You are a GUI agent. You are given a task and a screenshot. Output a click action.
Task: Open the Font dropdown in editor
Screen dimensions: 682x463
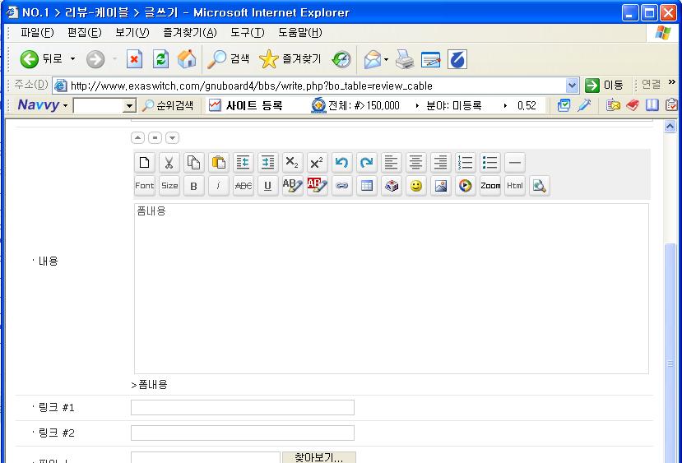[145, 186]
